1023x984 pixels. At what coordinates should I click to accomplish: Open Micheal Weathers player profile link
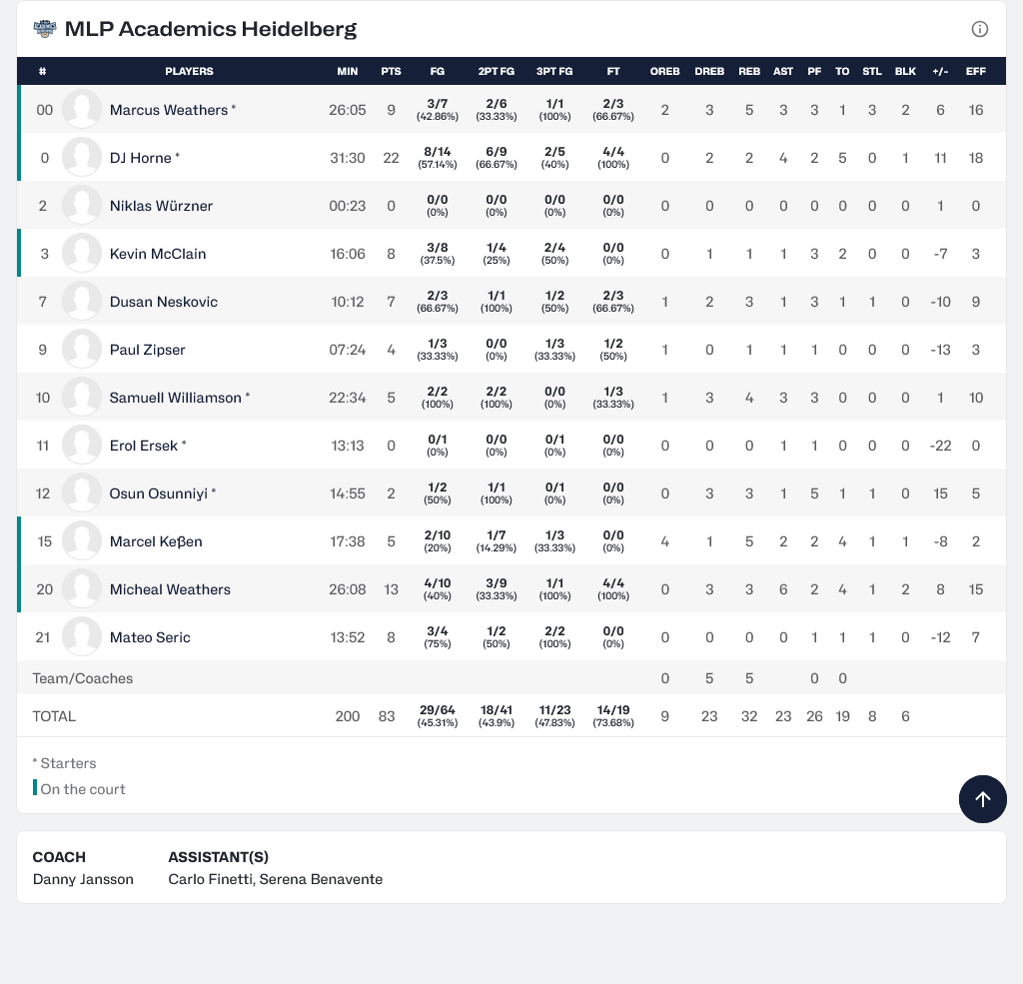click(170, 589)
